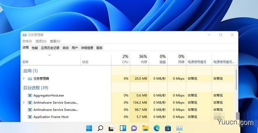Select the 后台进程 (39) group header

point(35,87)
